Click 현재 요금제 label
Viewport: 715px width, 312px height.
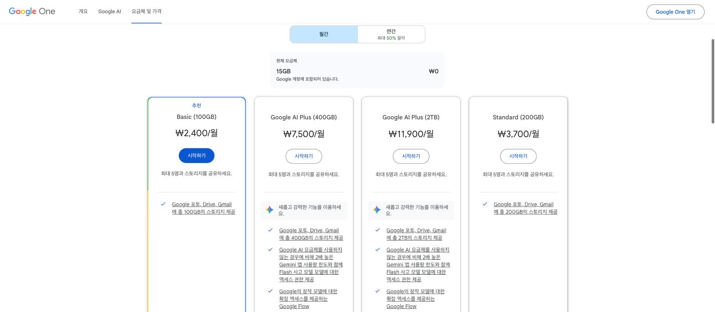click(x=286, y=61)
